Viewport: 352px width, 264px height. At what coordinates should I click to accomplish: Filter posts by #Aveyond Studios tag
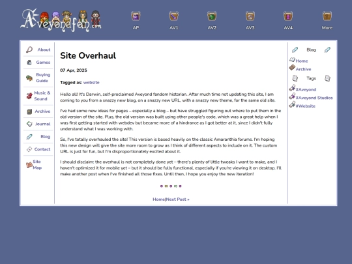pos(314,98)
